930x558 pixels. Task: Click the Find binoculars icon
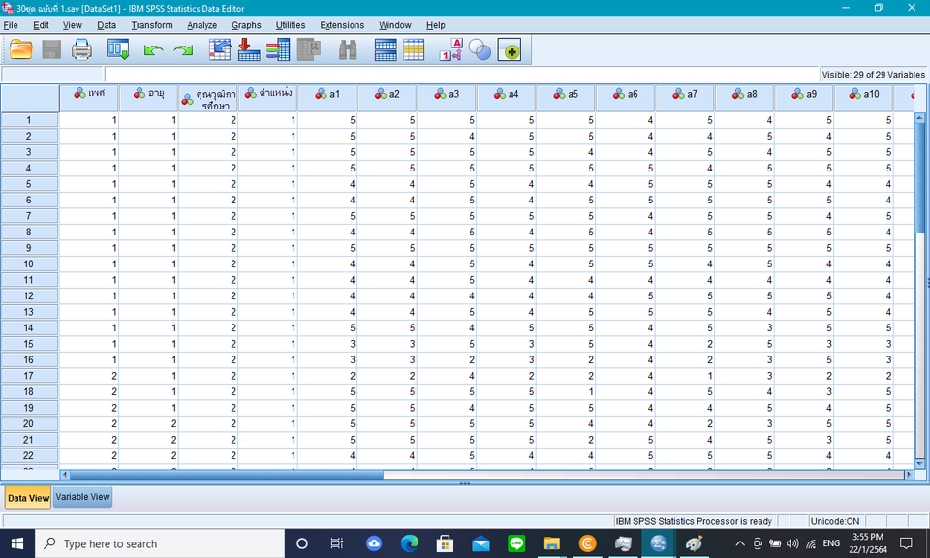(348, 49)
